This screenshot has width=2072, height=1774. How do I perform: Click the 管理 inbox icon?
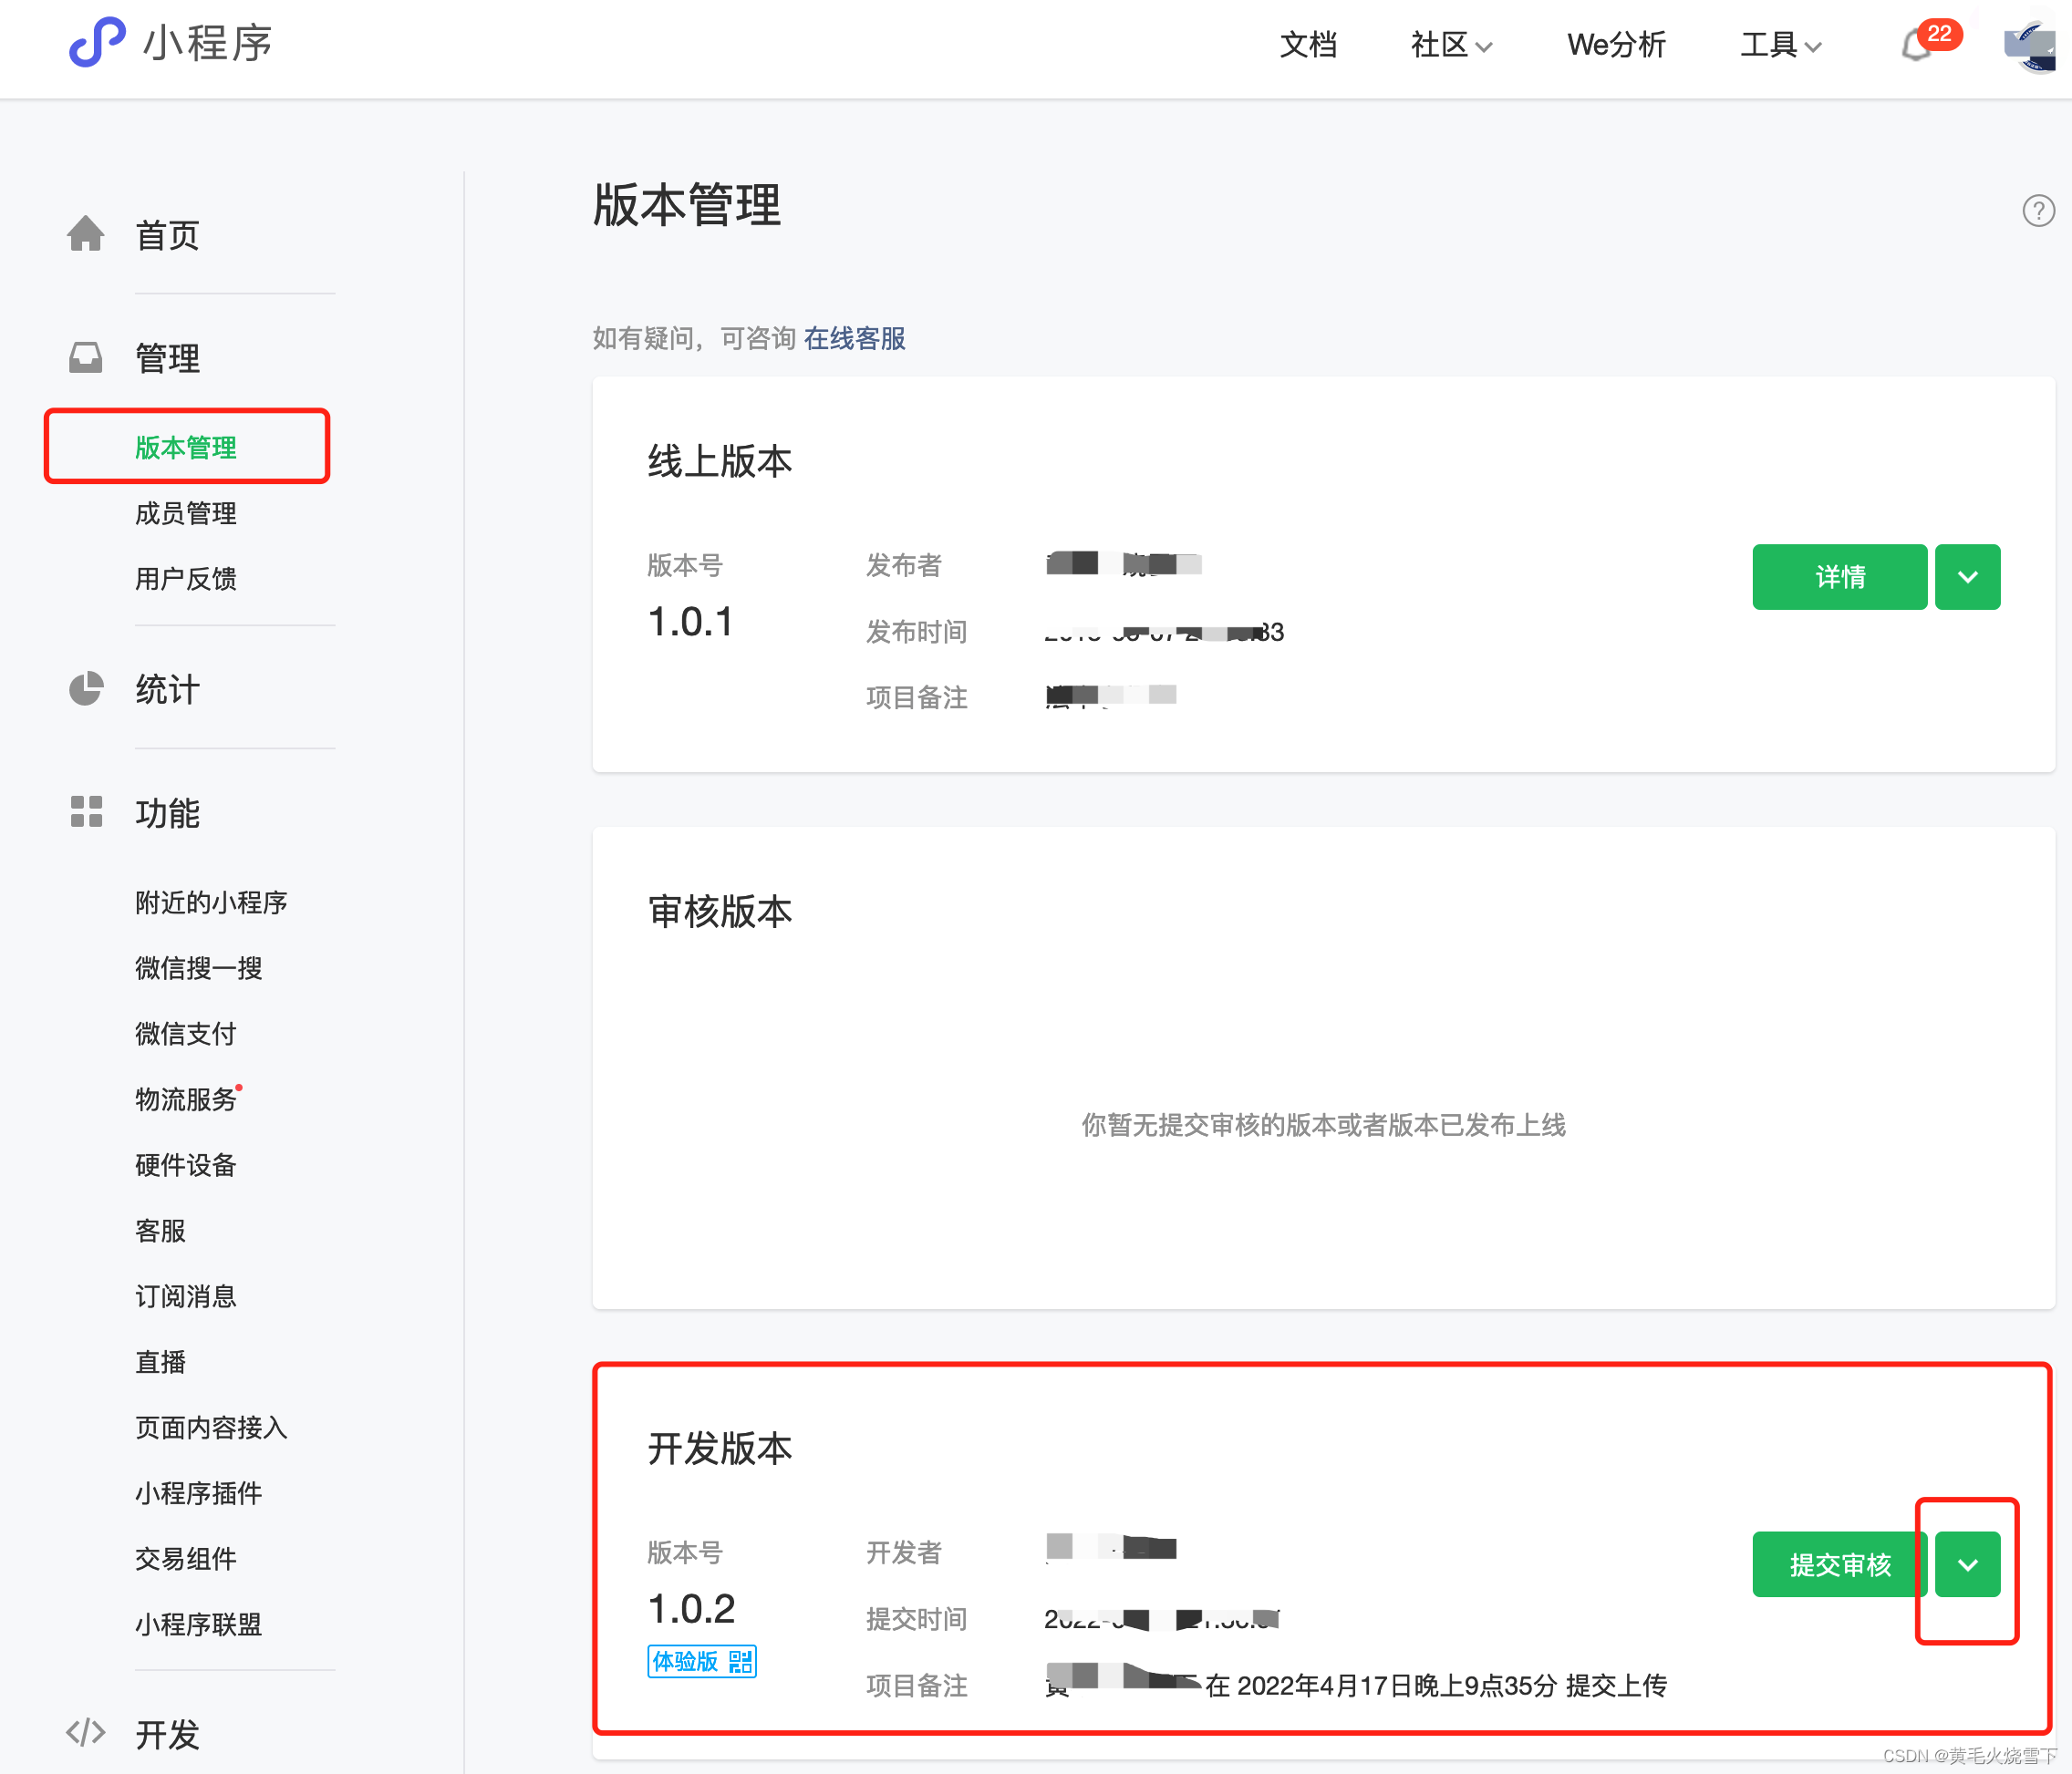[x=86, y=356]
